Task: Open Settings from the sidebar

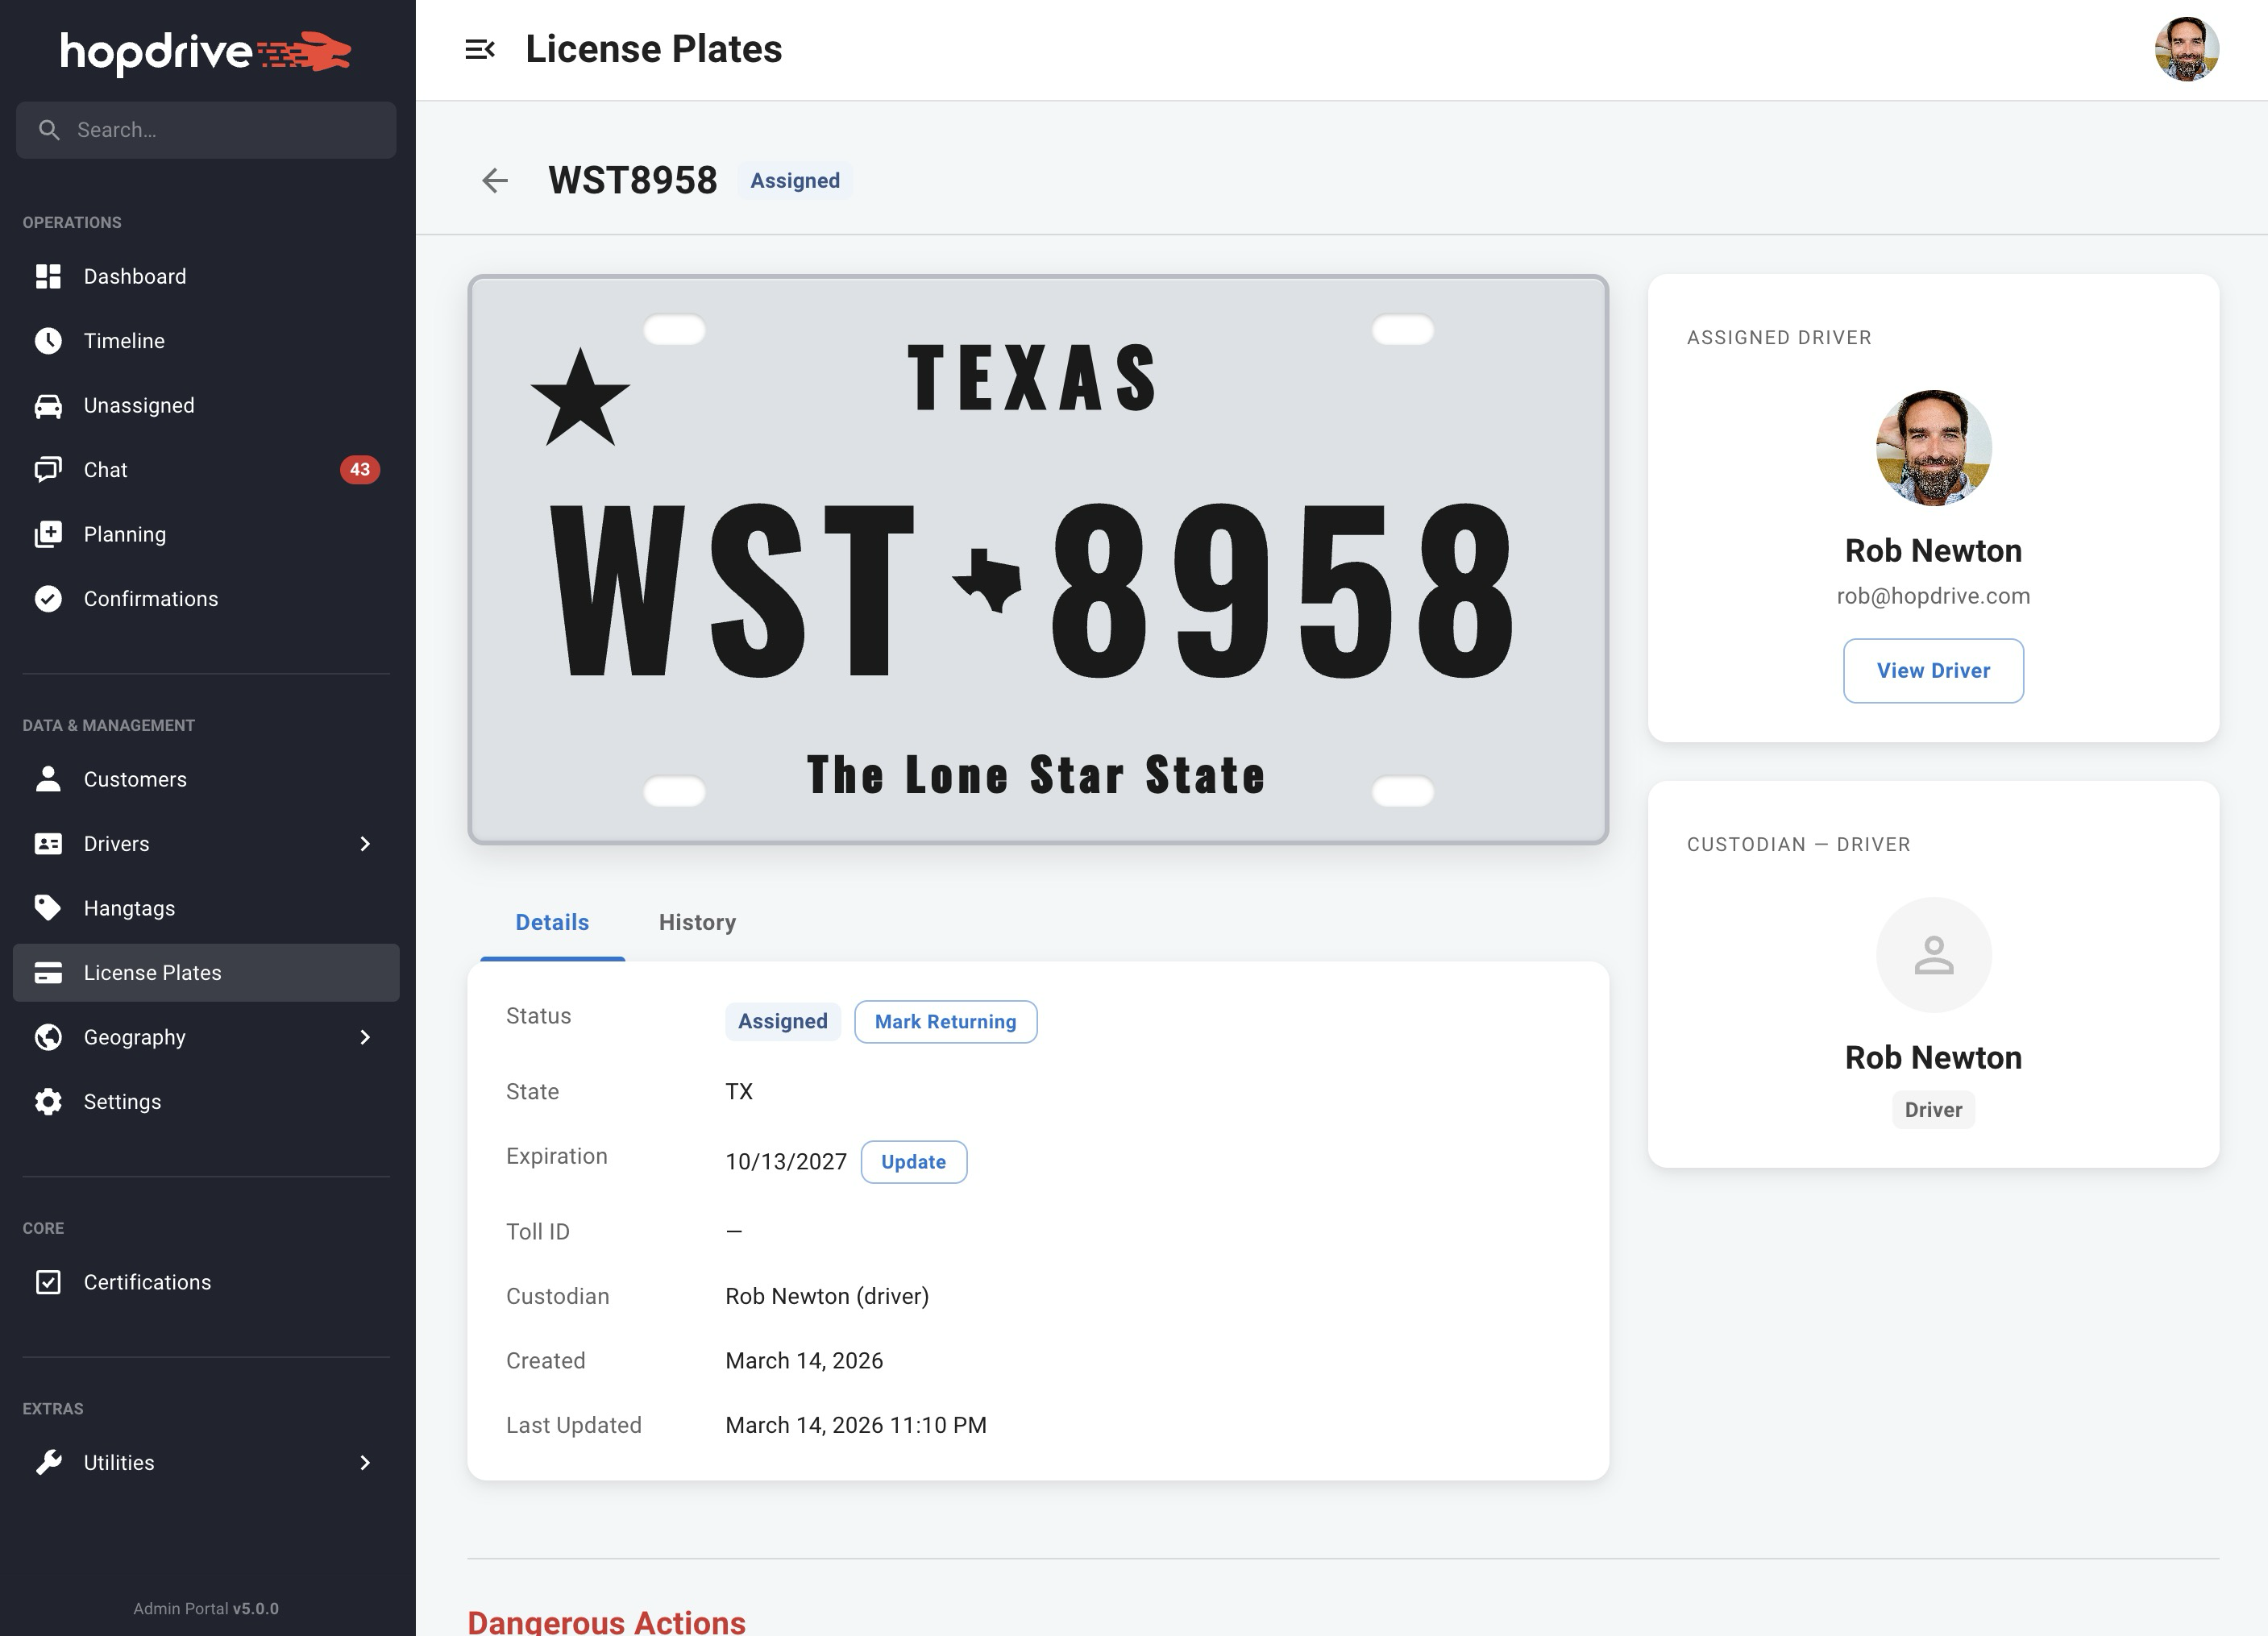Action: (x=121, y=1101)
